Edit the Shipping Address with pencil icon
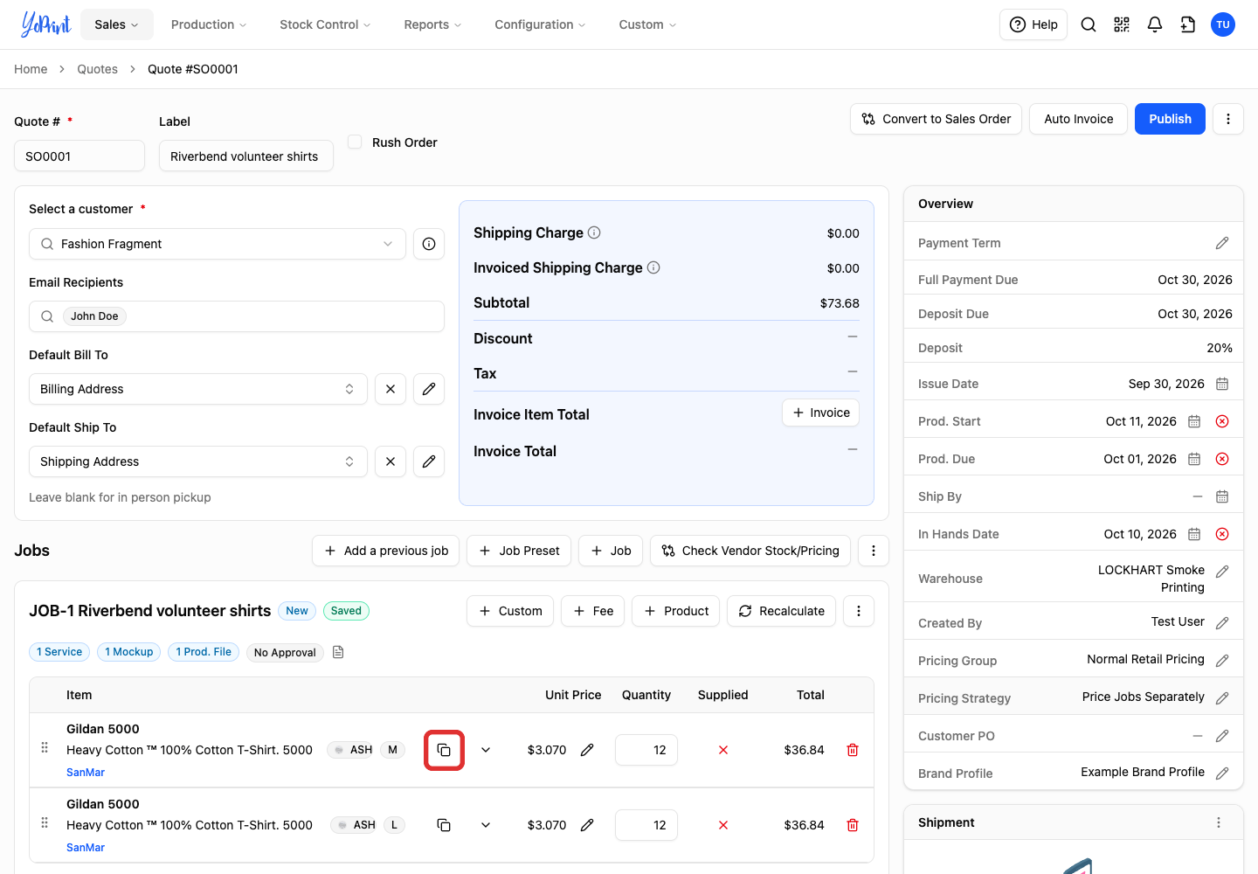Screen dimensions: 1258x874 coord(429,461)
